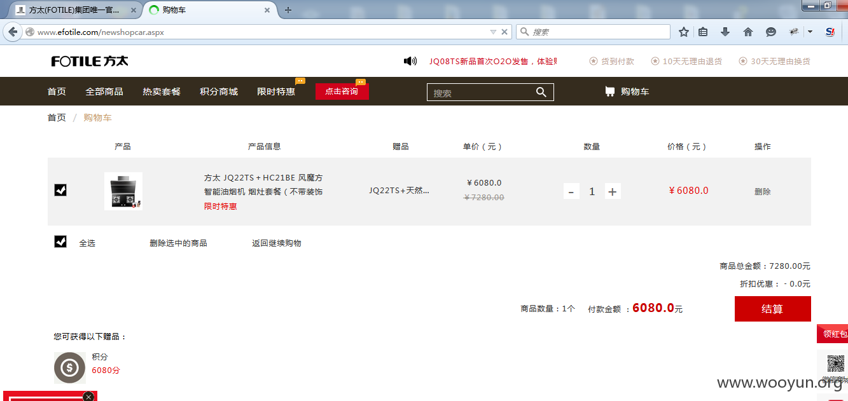Click the red 点击咨询 button

coord(342,92)
